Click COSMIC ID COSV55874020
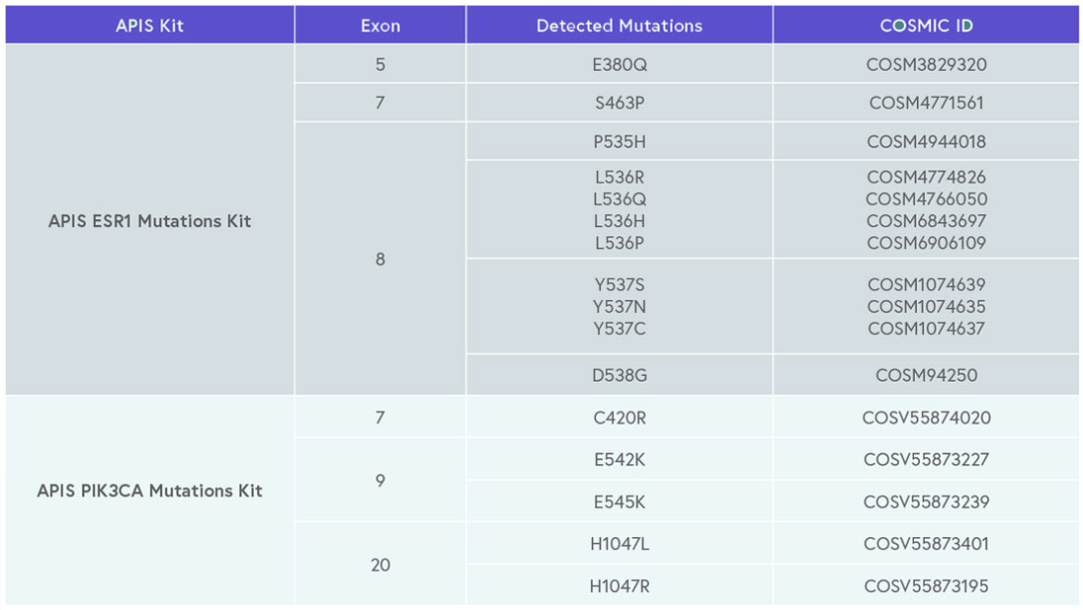This screenshot has height=610, width=1083. [x=926, y=418]
